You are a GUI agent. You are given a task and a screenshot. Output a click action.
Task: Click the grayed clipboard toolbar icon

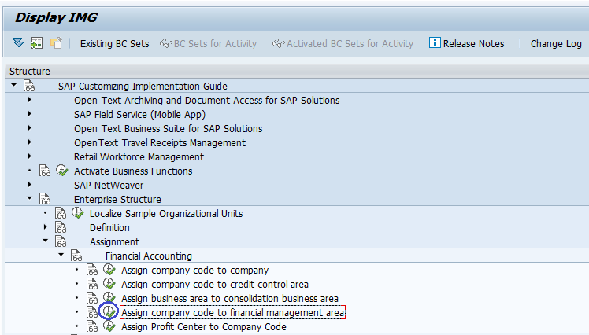pos(56,43)
